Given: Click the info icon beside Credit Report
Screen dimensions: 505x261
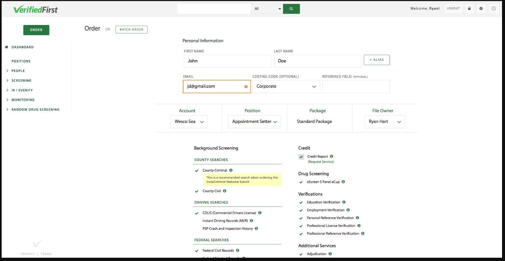Looking at the screenshot, I should 331,156.
